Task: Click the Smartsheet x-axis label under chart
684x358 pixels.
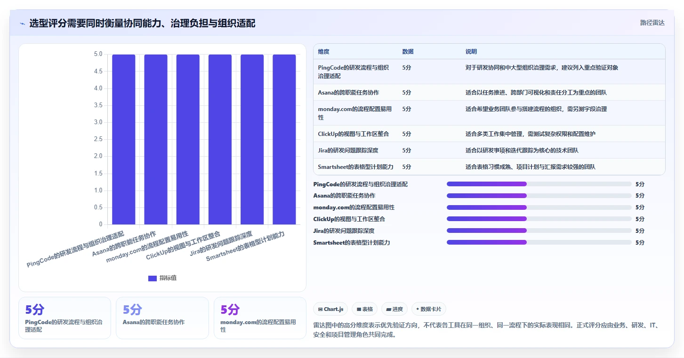Action: click(246, 247)
